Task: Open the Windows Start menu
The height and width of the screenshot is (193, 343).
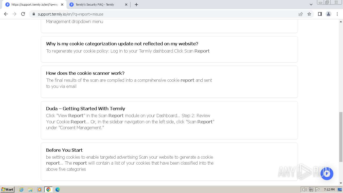Action: (x=8, y=189)
